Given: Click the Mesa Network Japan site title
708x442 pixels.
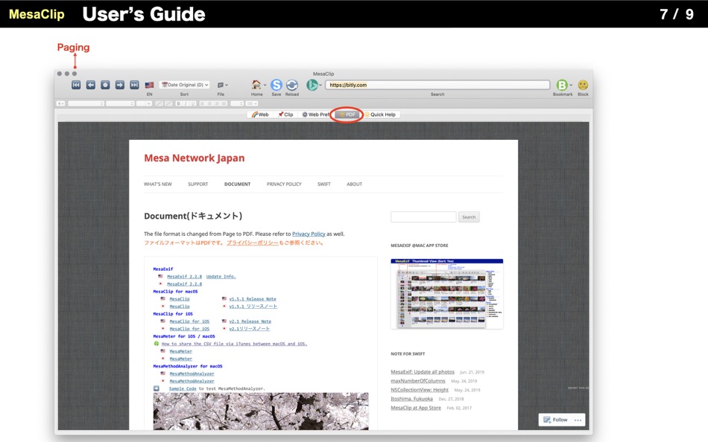Looking at the screenshot, I should (x=195, y=158).
